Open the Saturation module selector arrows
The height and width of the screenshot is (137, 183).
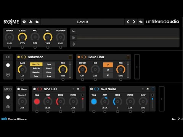tap(24, 57)
